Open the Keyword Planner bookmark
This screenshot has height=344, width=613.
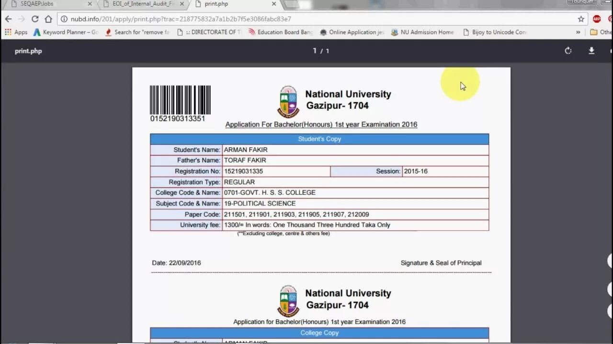(66, 32)
